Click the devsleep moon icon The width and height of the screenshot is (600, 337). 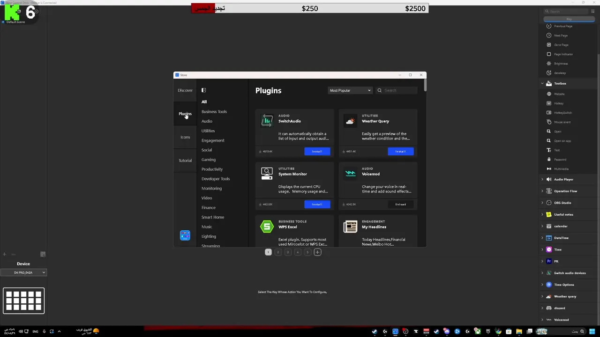pyautogui.click(x=549, y=73)
